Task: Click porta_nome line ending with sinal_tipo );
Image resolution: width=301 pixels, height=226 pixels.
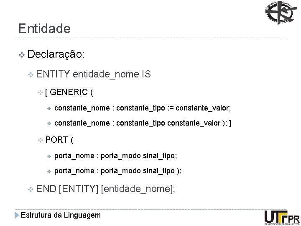Action: click(x=118, y=171)
